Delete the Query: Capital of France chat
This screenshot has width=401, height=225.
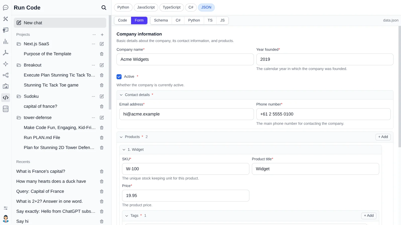click(x=102, y=191)
